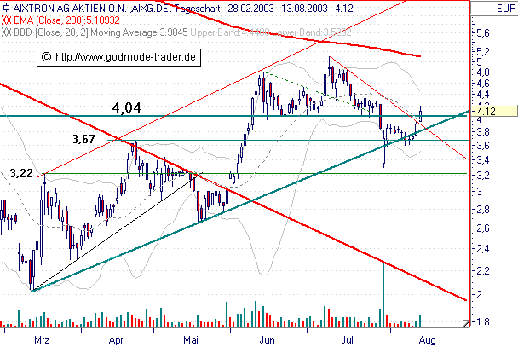
Task: Click the 2,4 value on price axis
Action: [483, 248]
